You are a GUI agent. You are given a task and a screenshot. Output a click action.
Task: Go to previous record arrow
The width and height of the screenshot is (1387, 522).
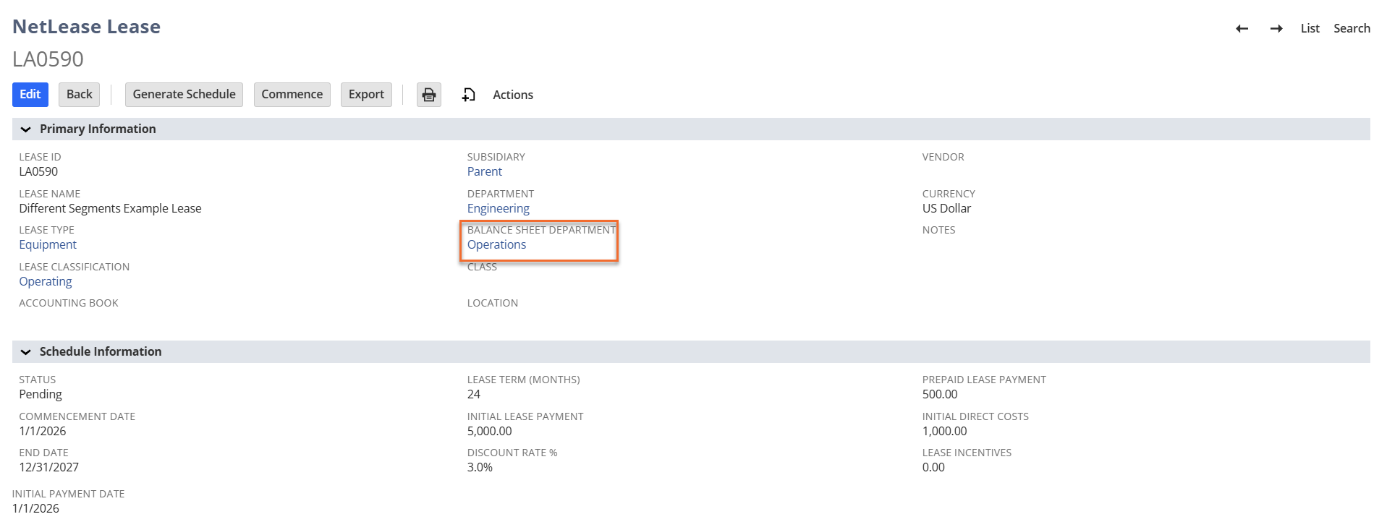click(x=1242, y=28)
